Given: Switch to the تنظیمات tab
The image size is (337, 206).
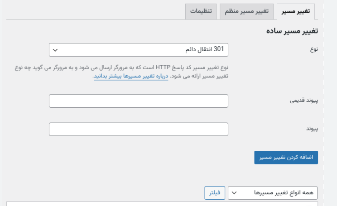Looking at the screenshot, I should [x=201, y=11].
